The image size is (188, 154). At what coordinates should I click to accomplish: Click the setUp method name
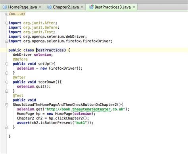click(x=44, y=64)
